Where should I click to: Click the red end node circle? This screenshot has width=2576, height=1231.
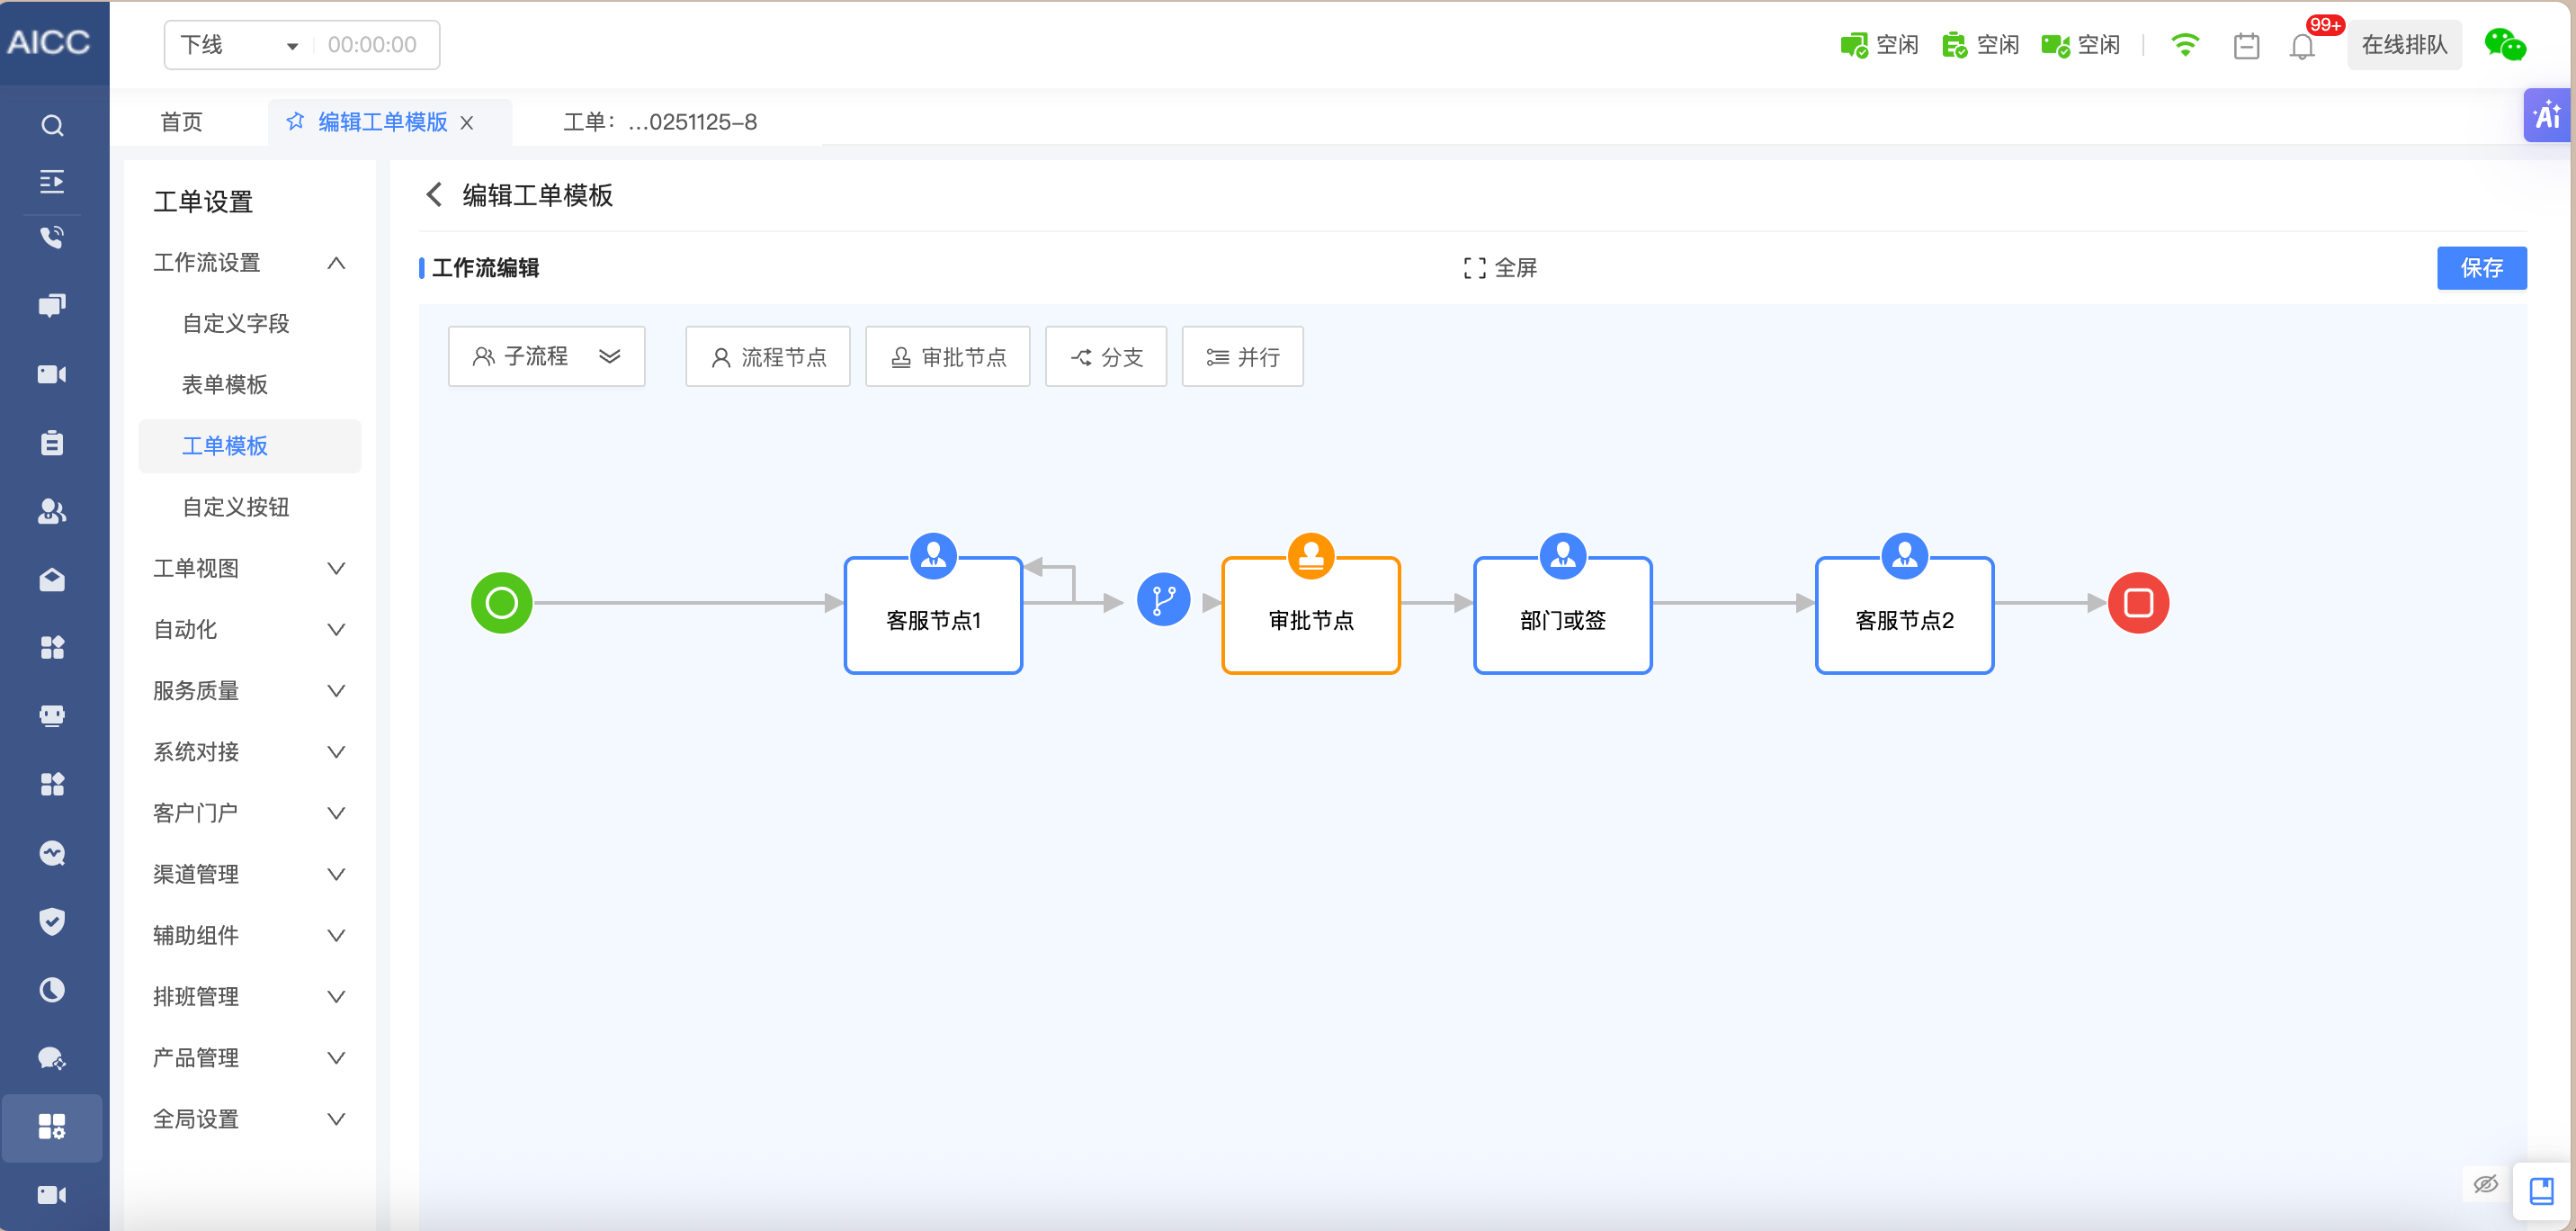2138,603
